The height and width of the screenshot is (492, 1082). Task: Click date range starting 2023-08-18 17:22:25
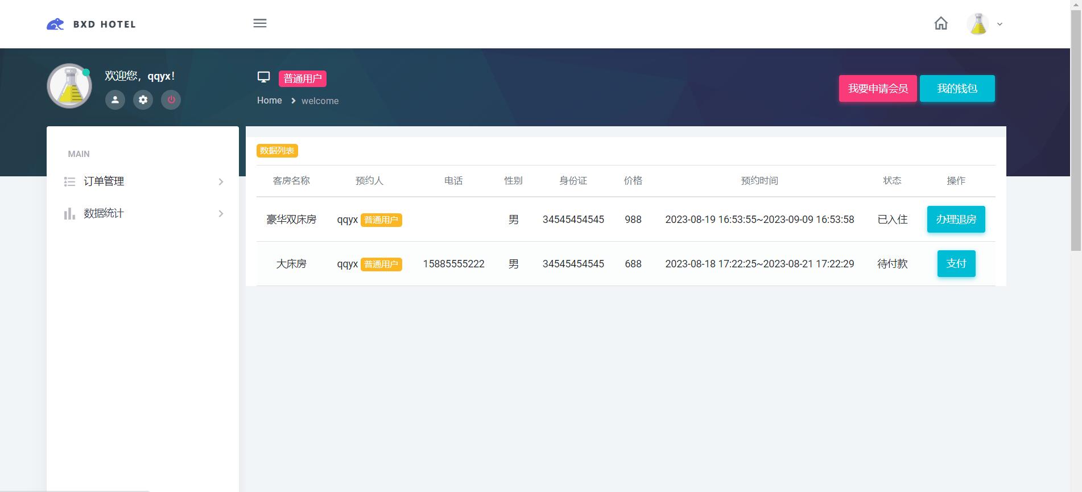(x=759, y=264)
